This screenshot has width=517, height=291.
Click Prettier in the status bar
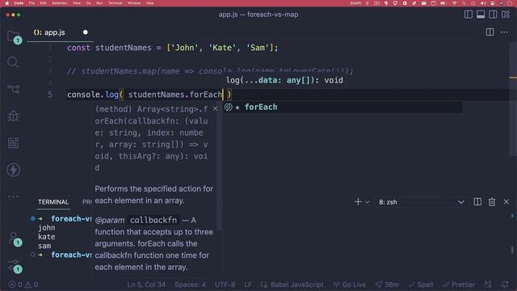[459, 285]
